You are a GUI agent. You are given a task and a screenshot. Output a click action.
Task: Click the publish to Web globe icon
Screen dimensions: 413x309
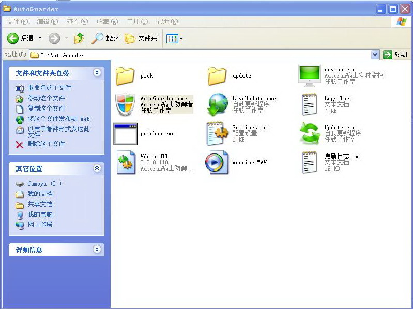point(20,119)
